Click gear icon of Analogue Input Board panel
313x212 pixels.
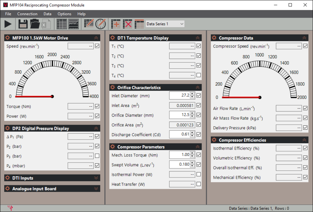(8, 188)
